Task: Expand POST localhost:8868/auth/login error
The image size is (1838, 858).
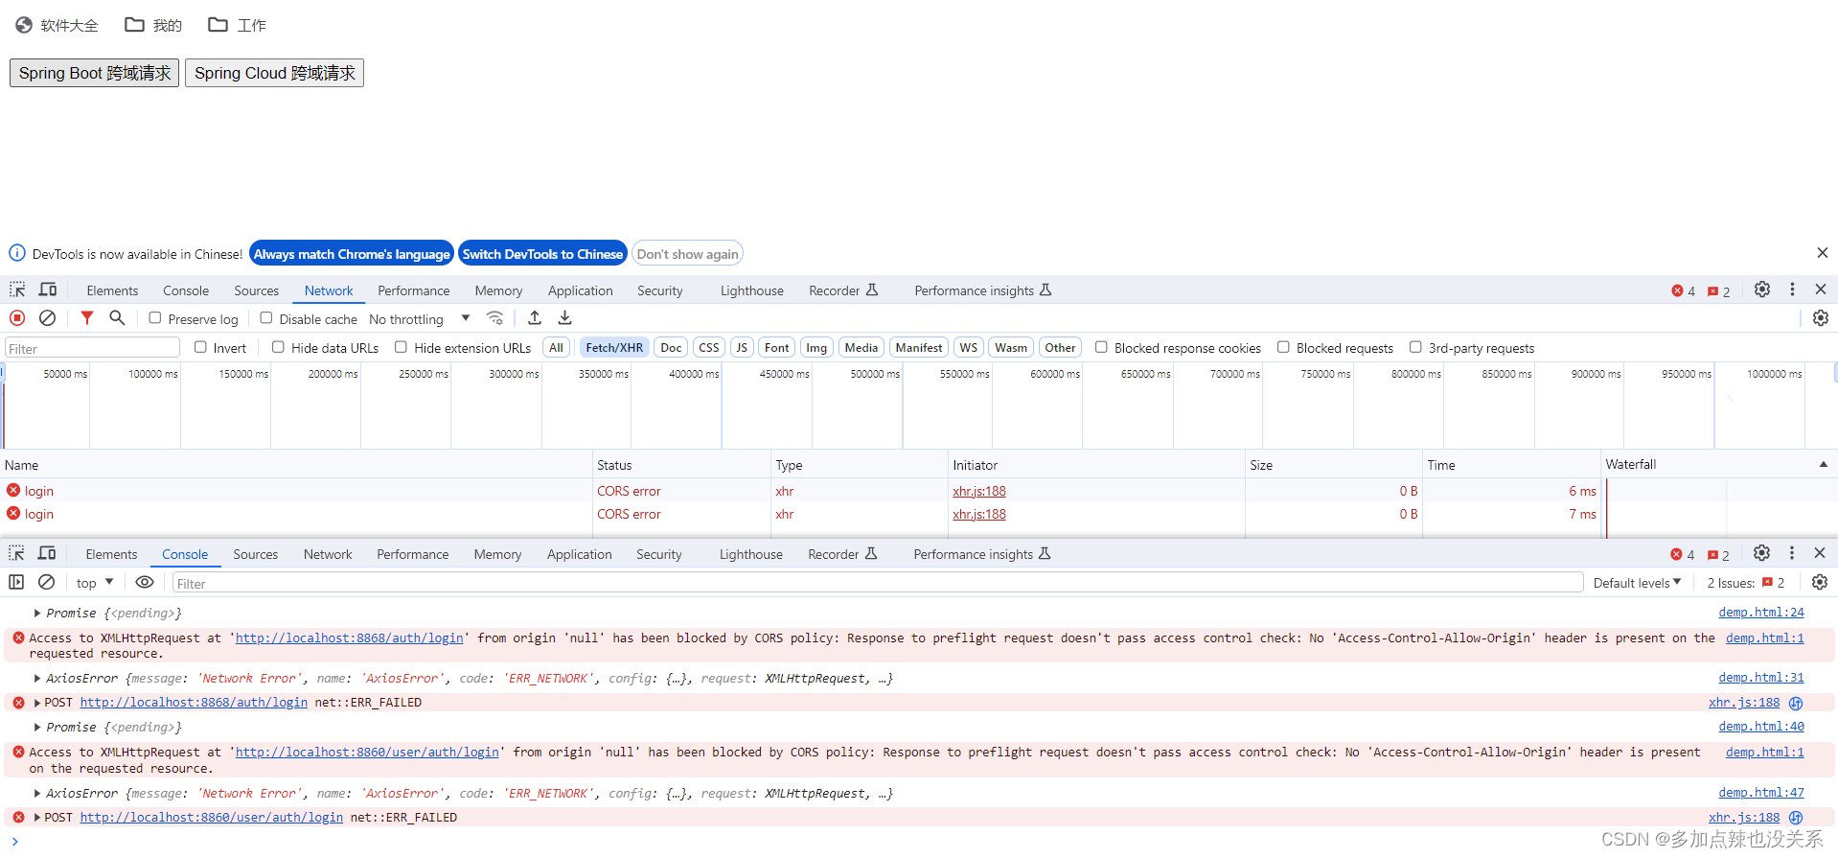Action: (x=37, y=703)
